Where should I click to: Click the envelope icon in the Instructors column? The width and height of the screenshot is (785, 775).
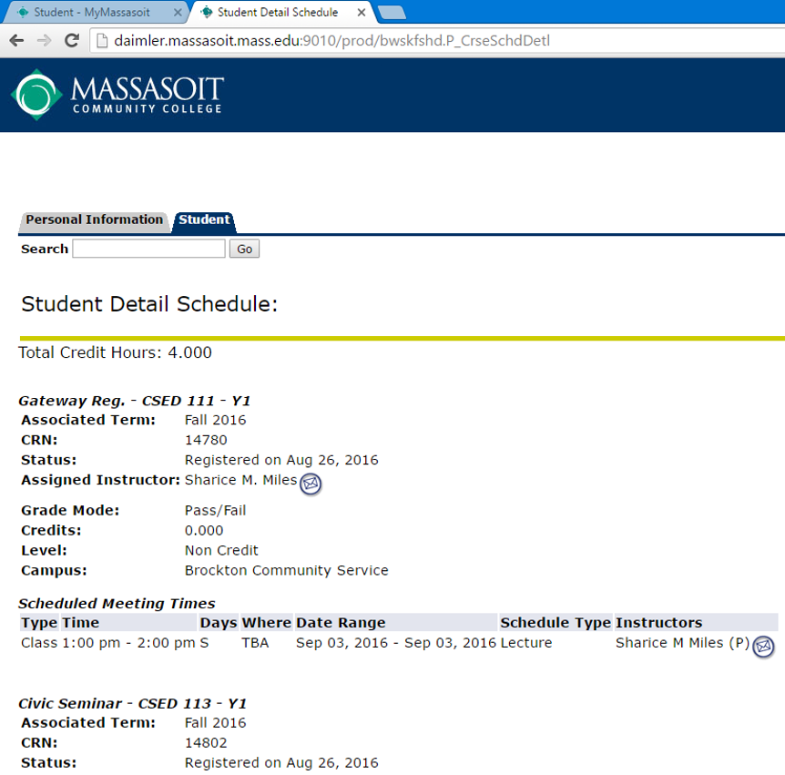(x=763, y=648)
